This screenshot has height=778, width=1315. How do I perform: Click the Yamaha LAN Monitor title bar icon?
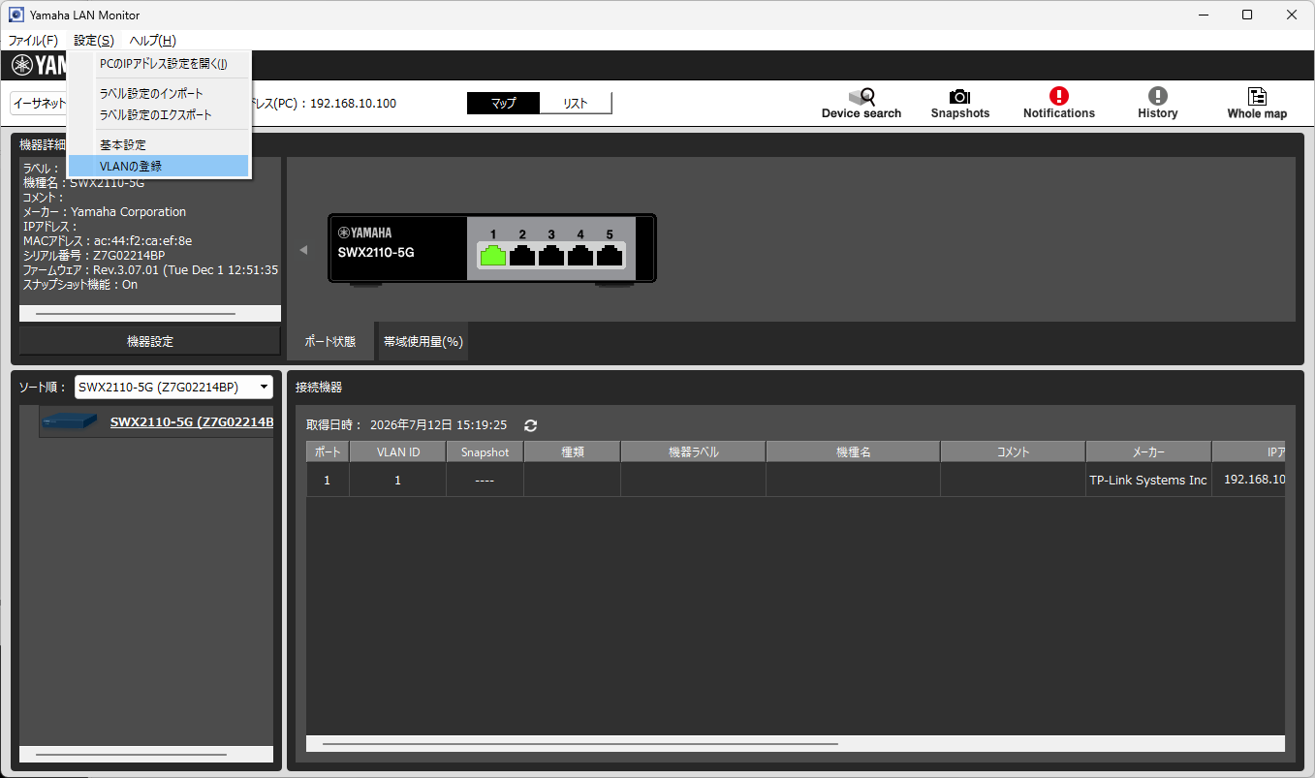click(16, 15)
